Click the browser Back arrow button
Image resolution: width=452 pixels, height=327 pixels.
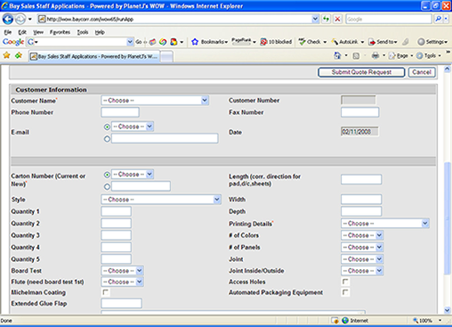pyautogui.click(x=8, y=20)
